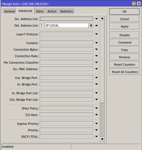Click the scrollbar down arrow
Viewport: 142px width, 150px height.
tap(102, 139)
